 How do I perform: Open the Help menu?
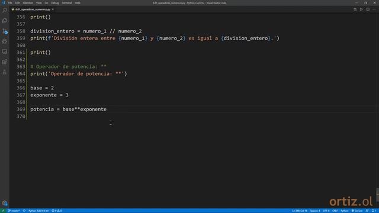tap(78, 3)
